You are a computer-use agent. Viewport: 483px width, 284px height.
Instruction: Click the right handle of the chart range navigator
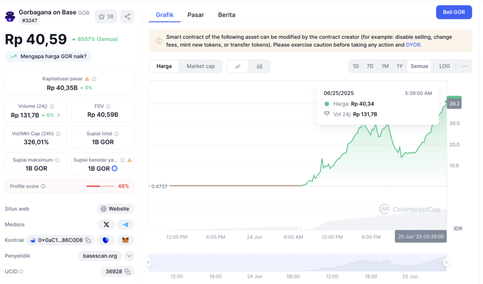pos(446,262)
